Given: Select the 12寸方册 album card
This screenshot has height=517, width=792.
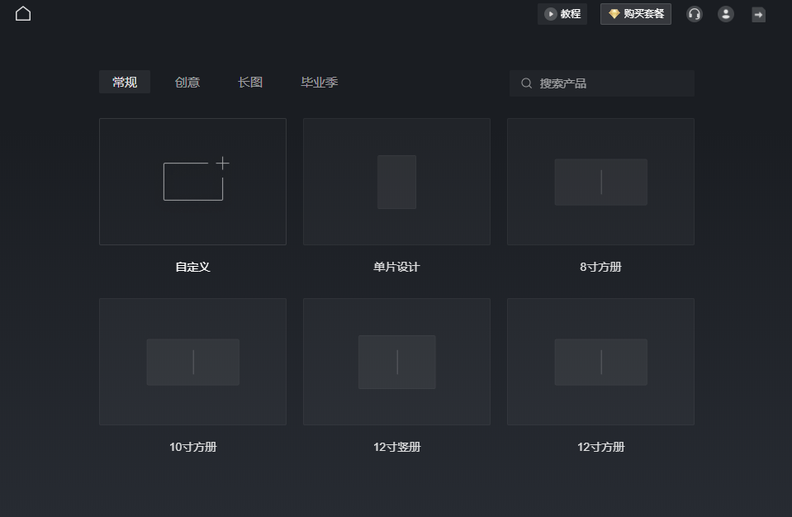Looking at the screenshot, I should click(600, 362).
